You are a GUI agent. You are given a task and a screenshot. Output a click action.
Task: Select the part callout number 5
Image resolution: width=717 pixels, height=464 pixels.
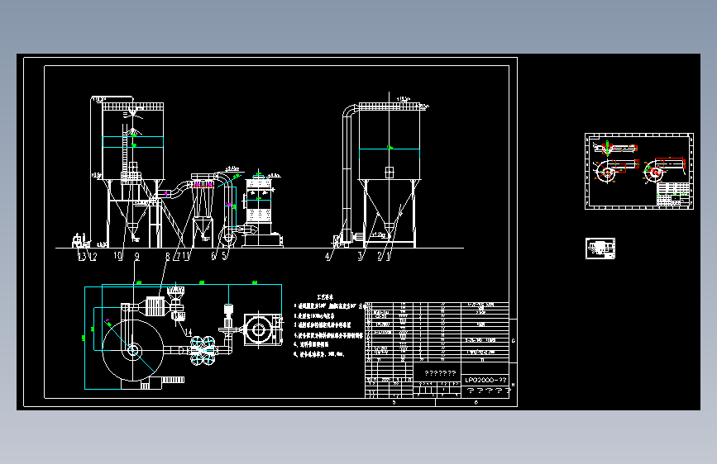click(224, 256)
